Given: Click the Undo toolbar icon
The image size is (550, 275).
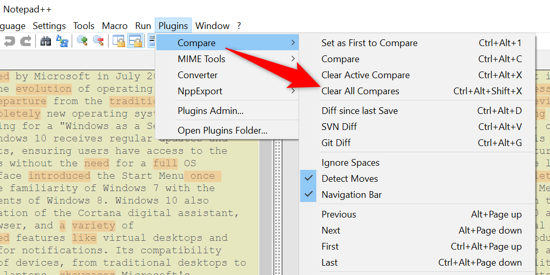Looking at the screenshot, I should (x=9, y=41).
